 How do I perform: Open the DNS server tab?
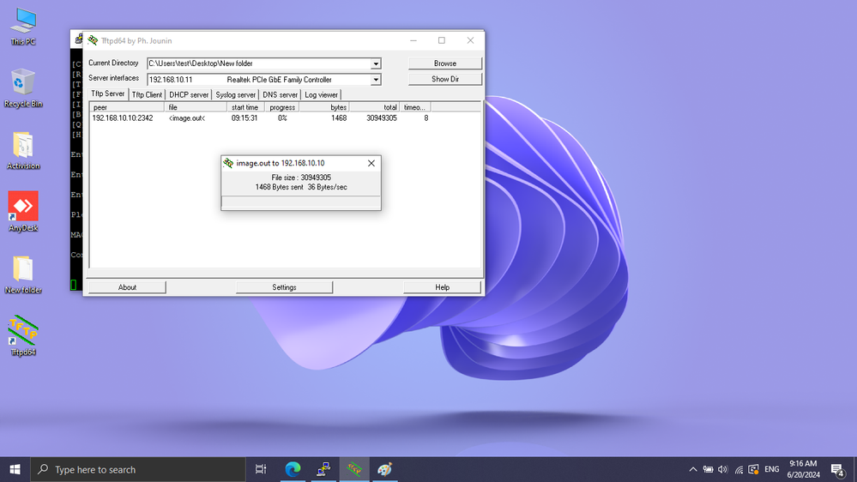280,94
